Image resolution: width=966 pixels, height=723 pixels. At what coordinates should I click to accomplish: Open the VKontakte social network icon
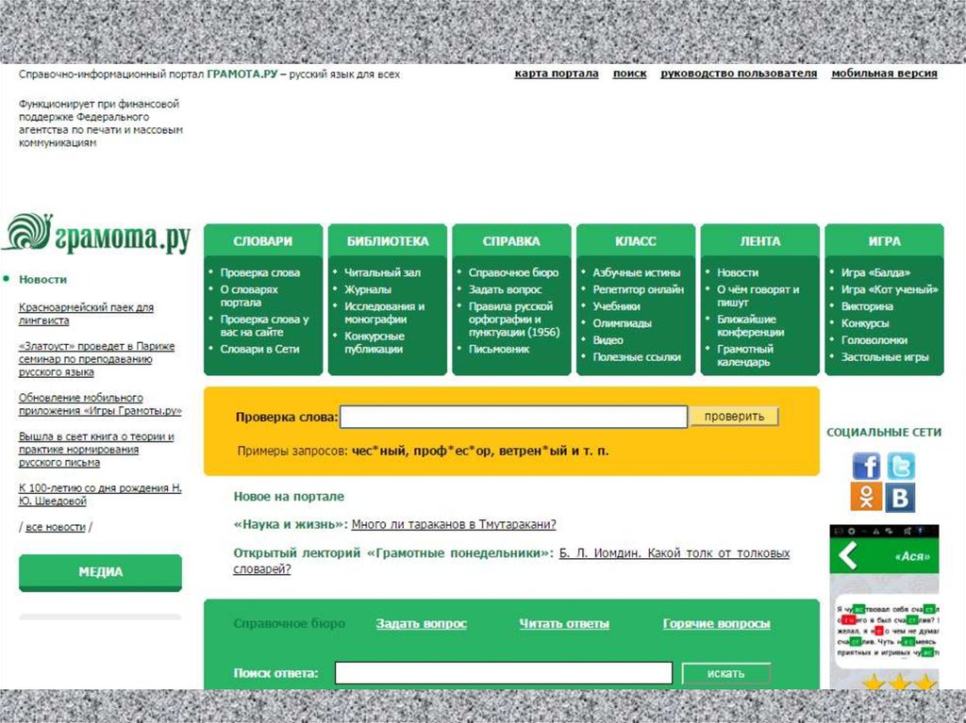click(900, 497)
